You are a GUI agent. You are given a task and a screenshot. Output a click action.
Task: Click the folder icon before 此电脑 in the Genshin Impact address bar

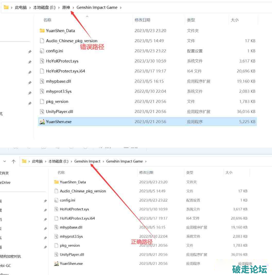pyautogui.click(x=24, y=161)
